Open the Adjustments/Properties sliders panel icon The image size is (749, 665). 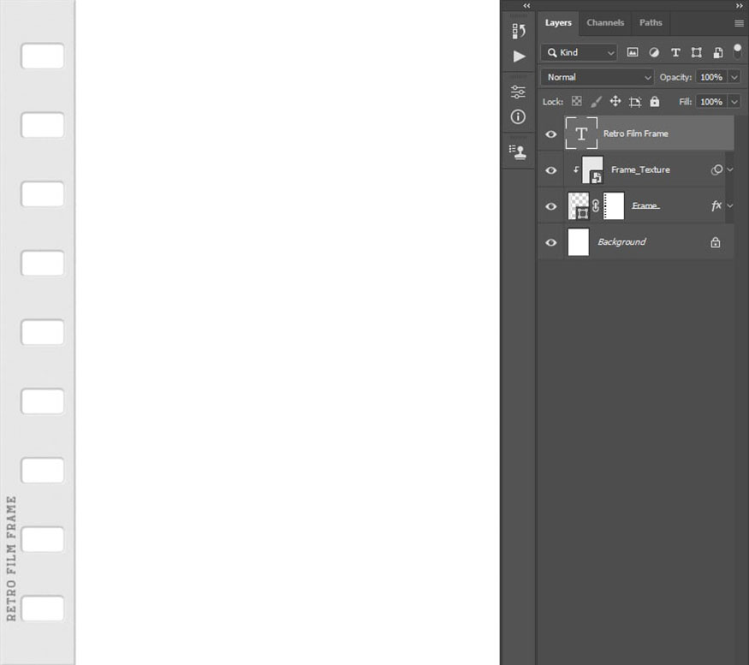coord(518,92)
